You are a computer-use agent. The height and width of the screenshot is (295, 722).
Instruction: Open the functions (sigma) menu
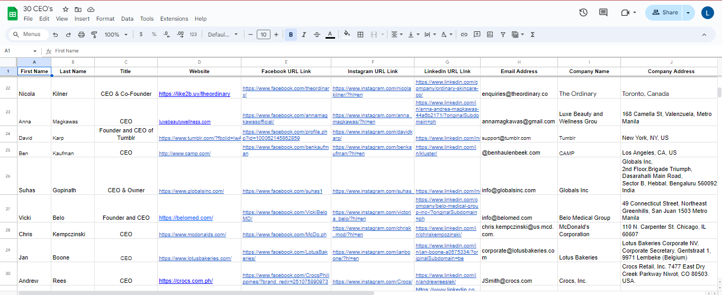tap(533, 34)
